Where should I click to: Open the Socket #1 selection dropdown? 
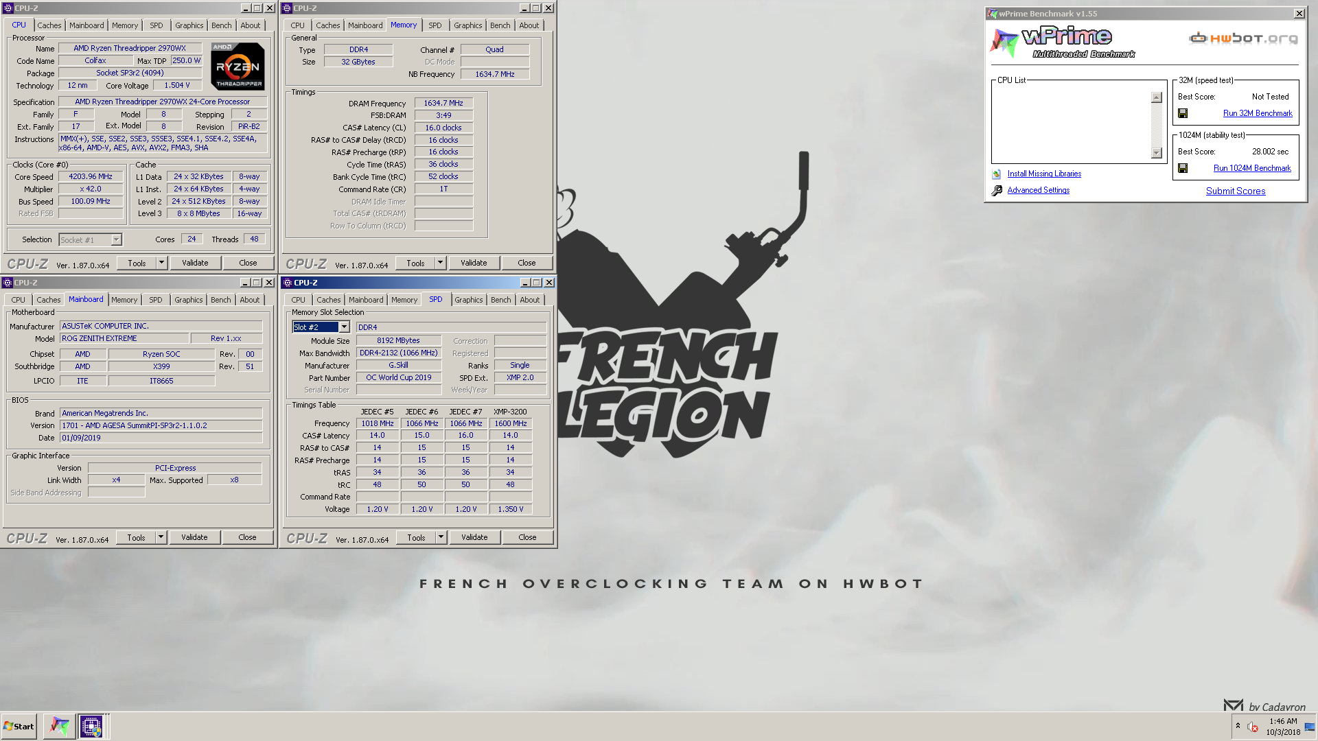(x=116, y=239)
